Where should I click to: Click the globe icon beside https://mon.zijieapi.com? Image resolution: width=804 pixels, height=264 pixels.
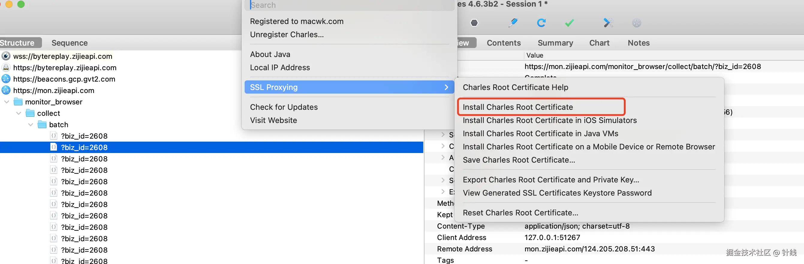coord(6,90)
